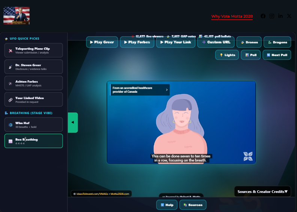The height and width of the screenshot is (212, 297).
Task: Expand the accredited healthcare provider info chevron
Action: [x=166, y=90]
